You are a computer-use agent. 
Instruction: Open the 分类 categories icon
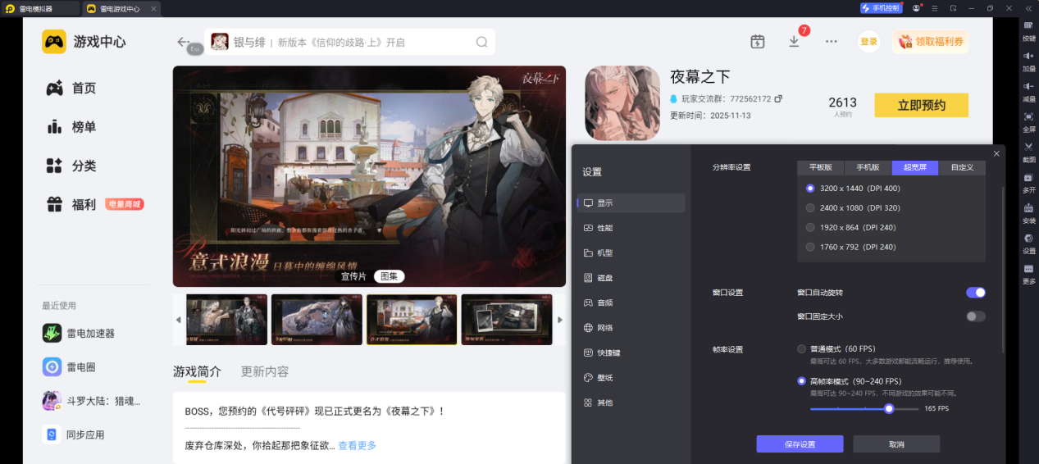click(x=55, y=166)
